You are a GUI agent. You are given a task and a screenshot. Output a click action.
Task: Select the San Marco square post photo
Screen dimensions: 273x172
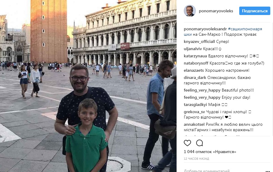[88, 86]
